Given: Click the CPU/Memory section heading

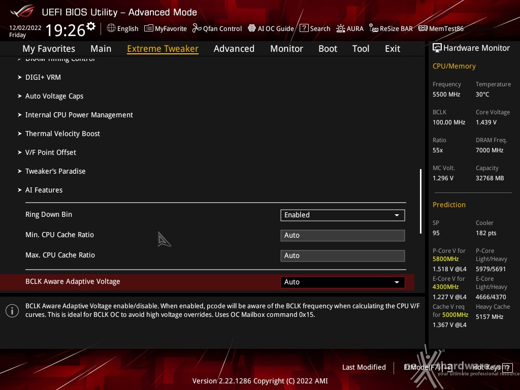Looking at the screenshot, I should (454, 67).
